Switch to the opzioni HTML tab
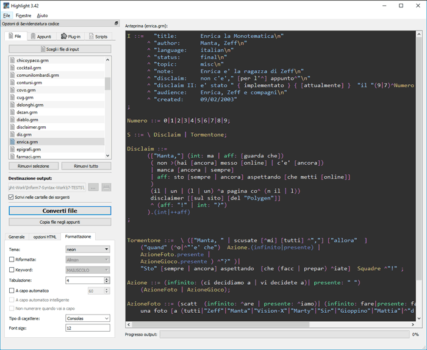The height and width of the screenshot is (350, 427). tap(45, 237)
